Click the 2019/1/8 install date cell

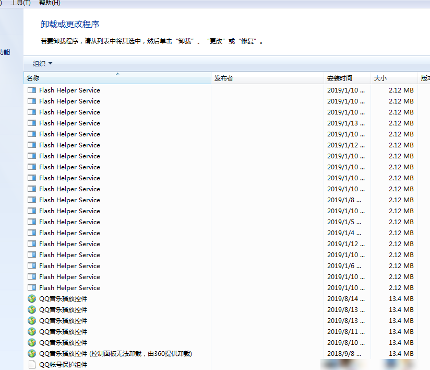point(344,200)
